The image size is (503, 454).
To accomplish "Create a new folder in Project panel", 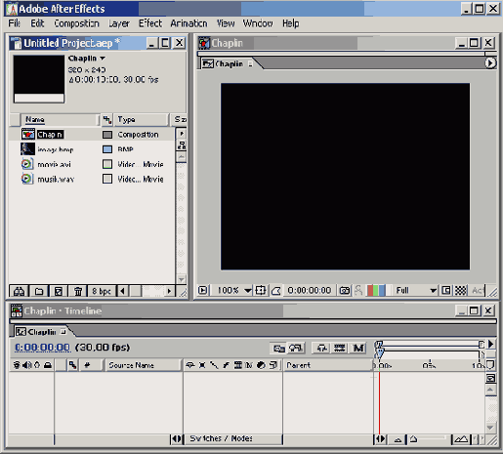I will point(39,291).
